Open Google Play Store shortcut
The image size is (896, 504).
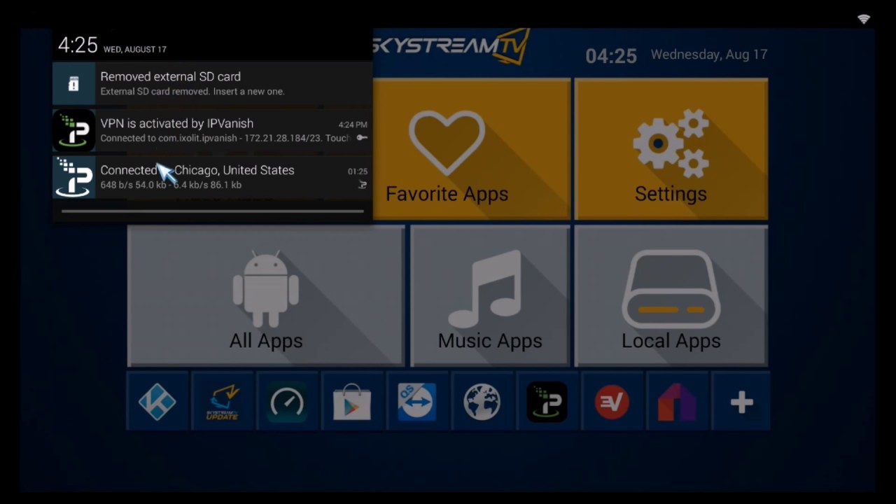coord(352,402)
